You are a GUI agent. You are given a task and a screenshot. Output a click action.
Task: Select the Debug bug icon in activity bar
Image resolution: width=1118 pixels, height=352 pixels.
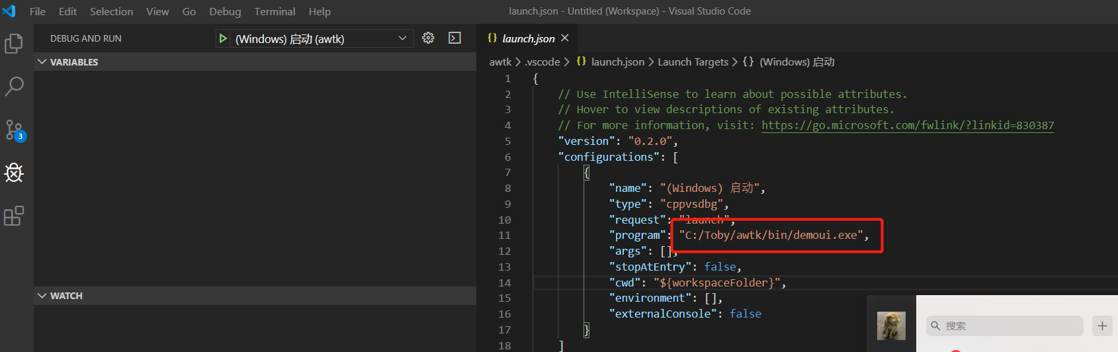14,173
